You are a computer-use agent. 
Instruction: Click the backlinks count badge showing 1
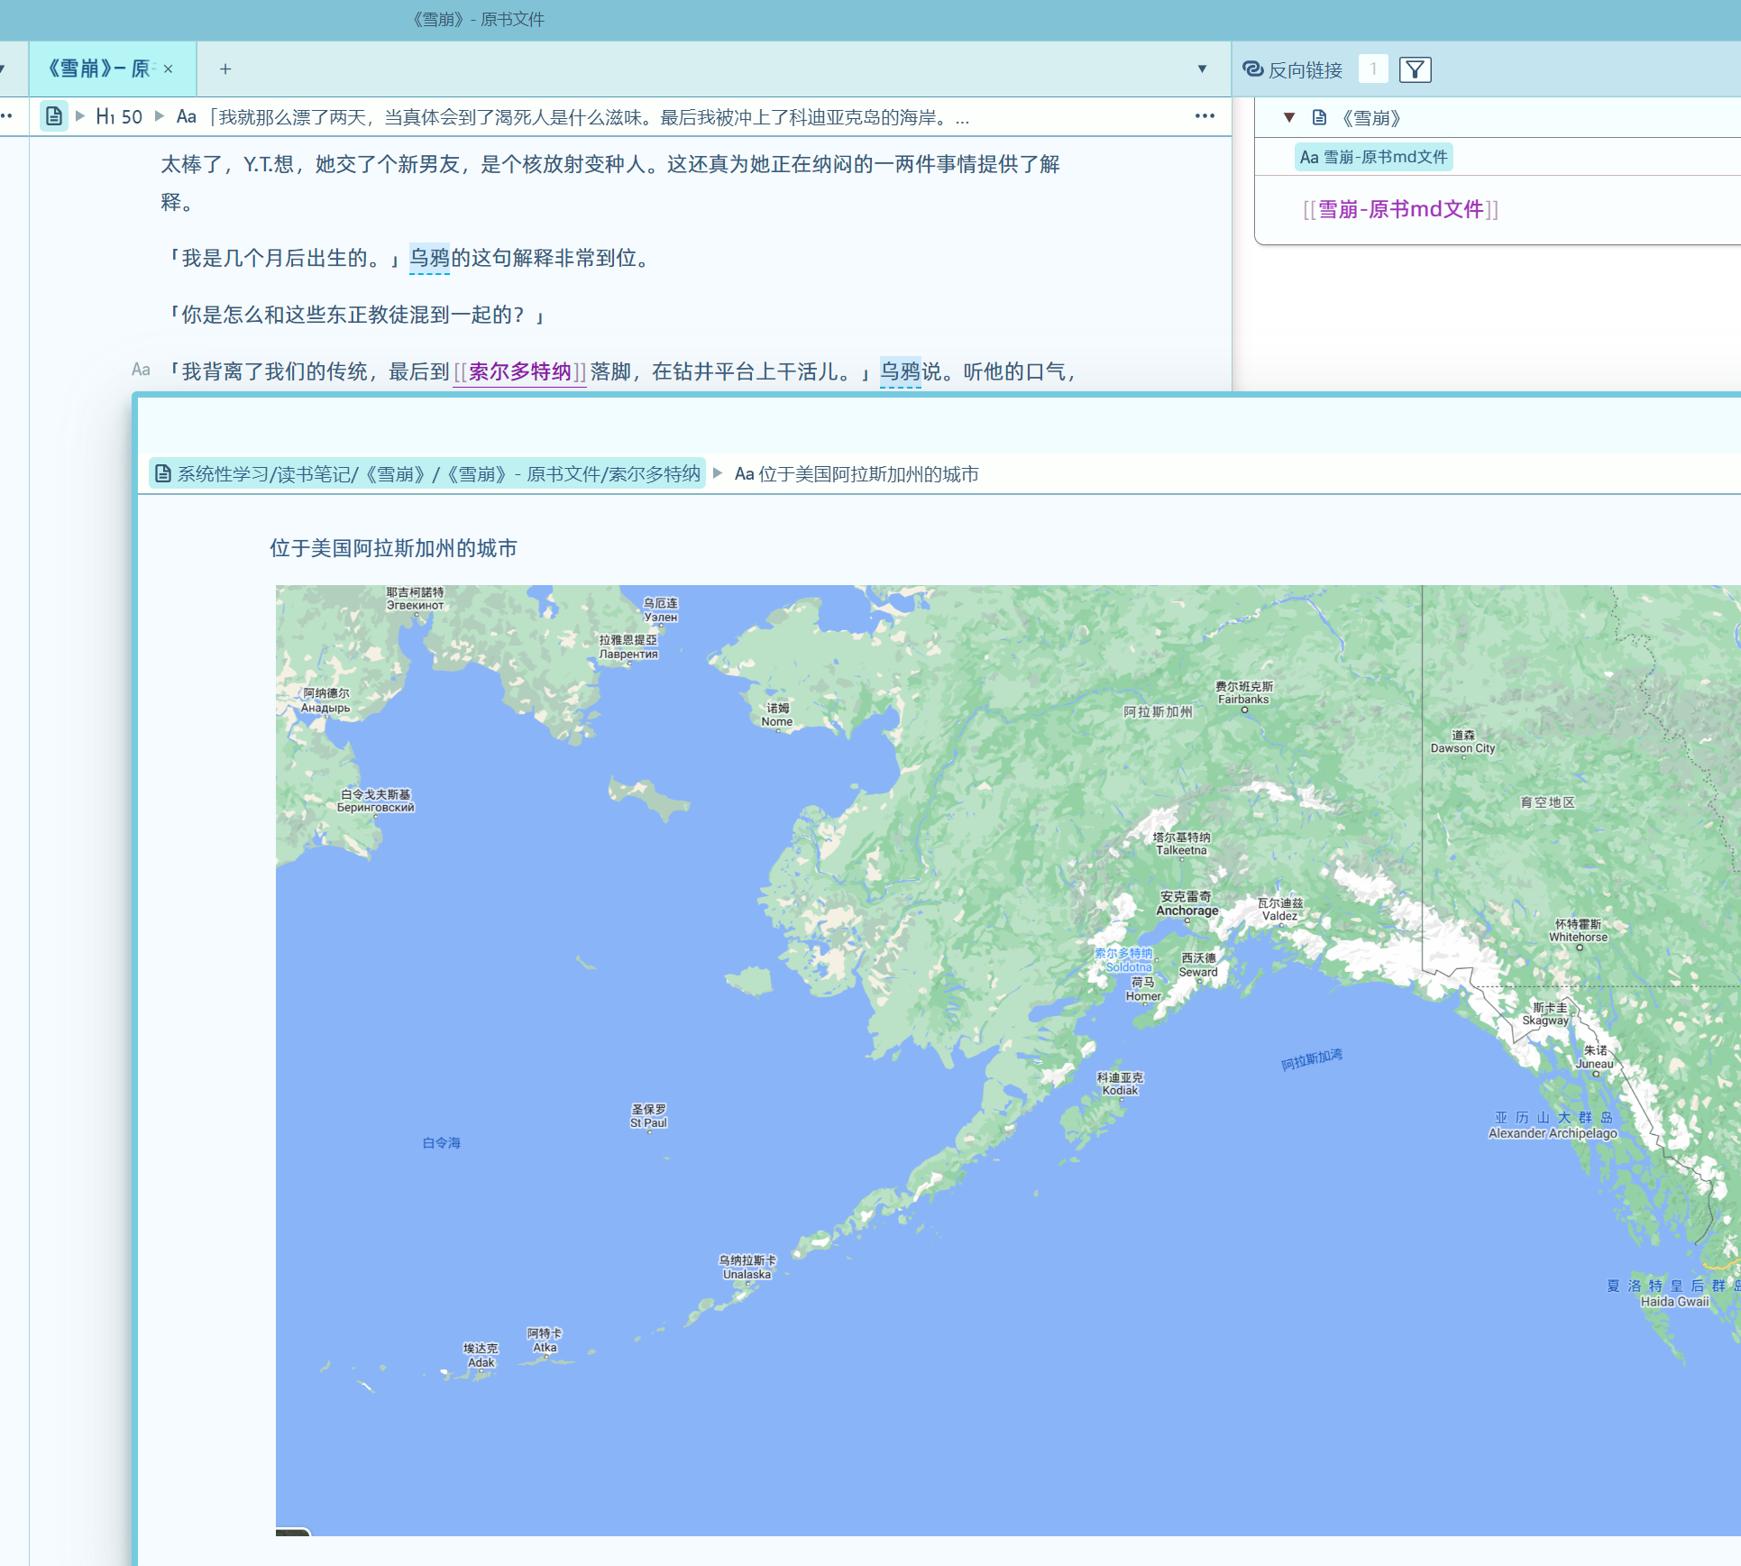[x=1373, y=69]
